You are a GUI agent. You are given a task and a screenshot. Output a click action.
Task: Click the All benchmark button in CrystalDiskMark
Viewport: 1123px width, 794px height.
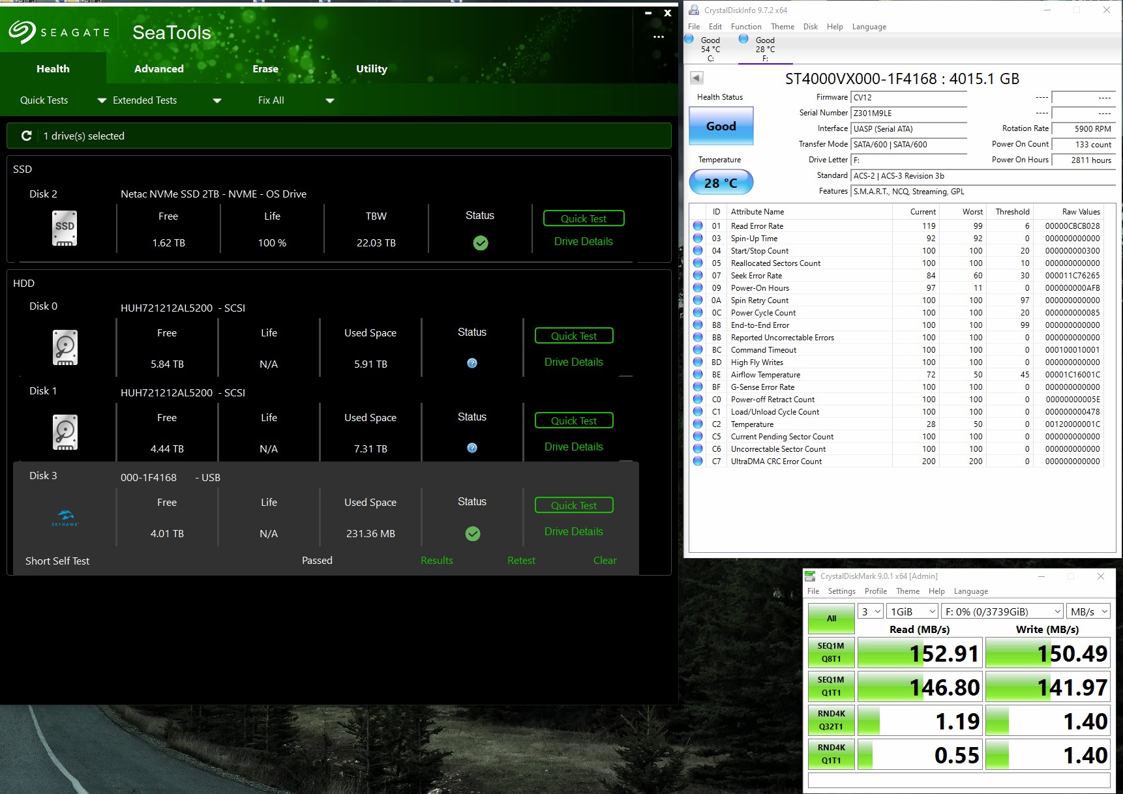pos(831,619)
